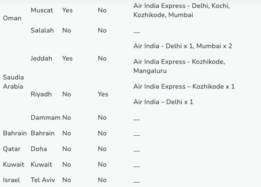Click "Air India - Delhi x 1, Mumbai x 2"

(x=185, y=46)
